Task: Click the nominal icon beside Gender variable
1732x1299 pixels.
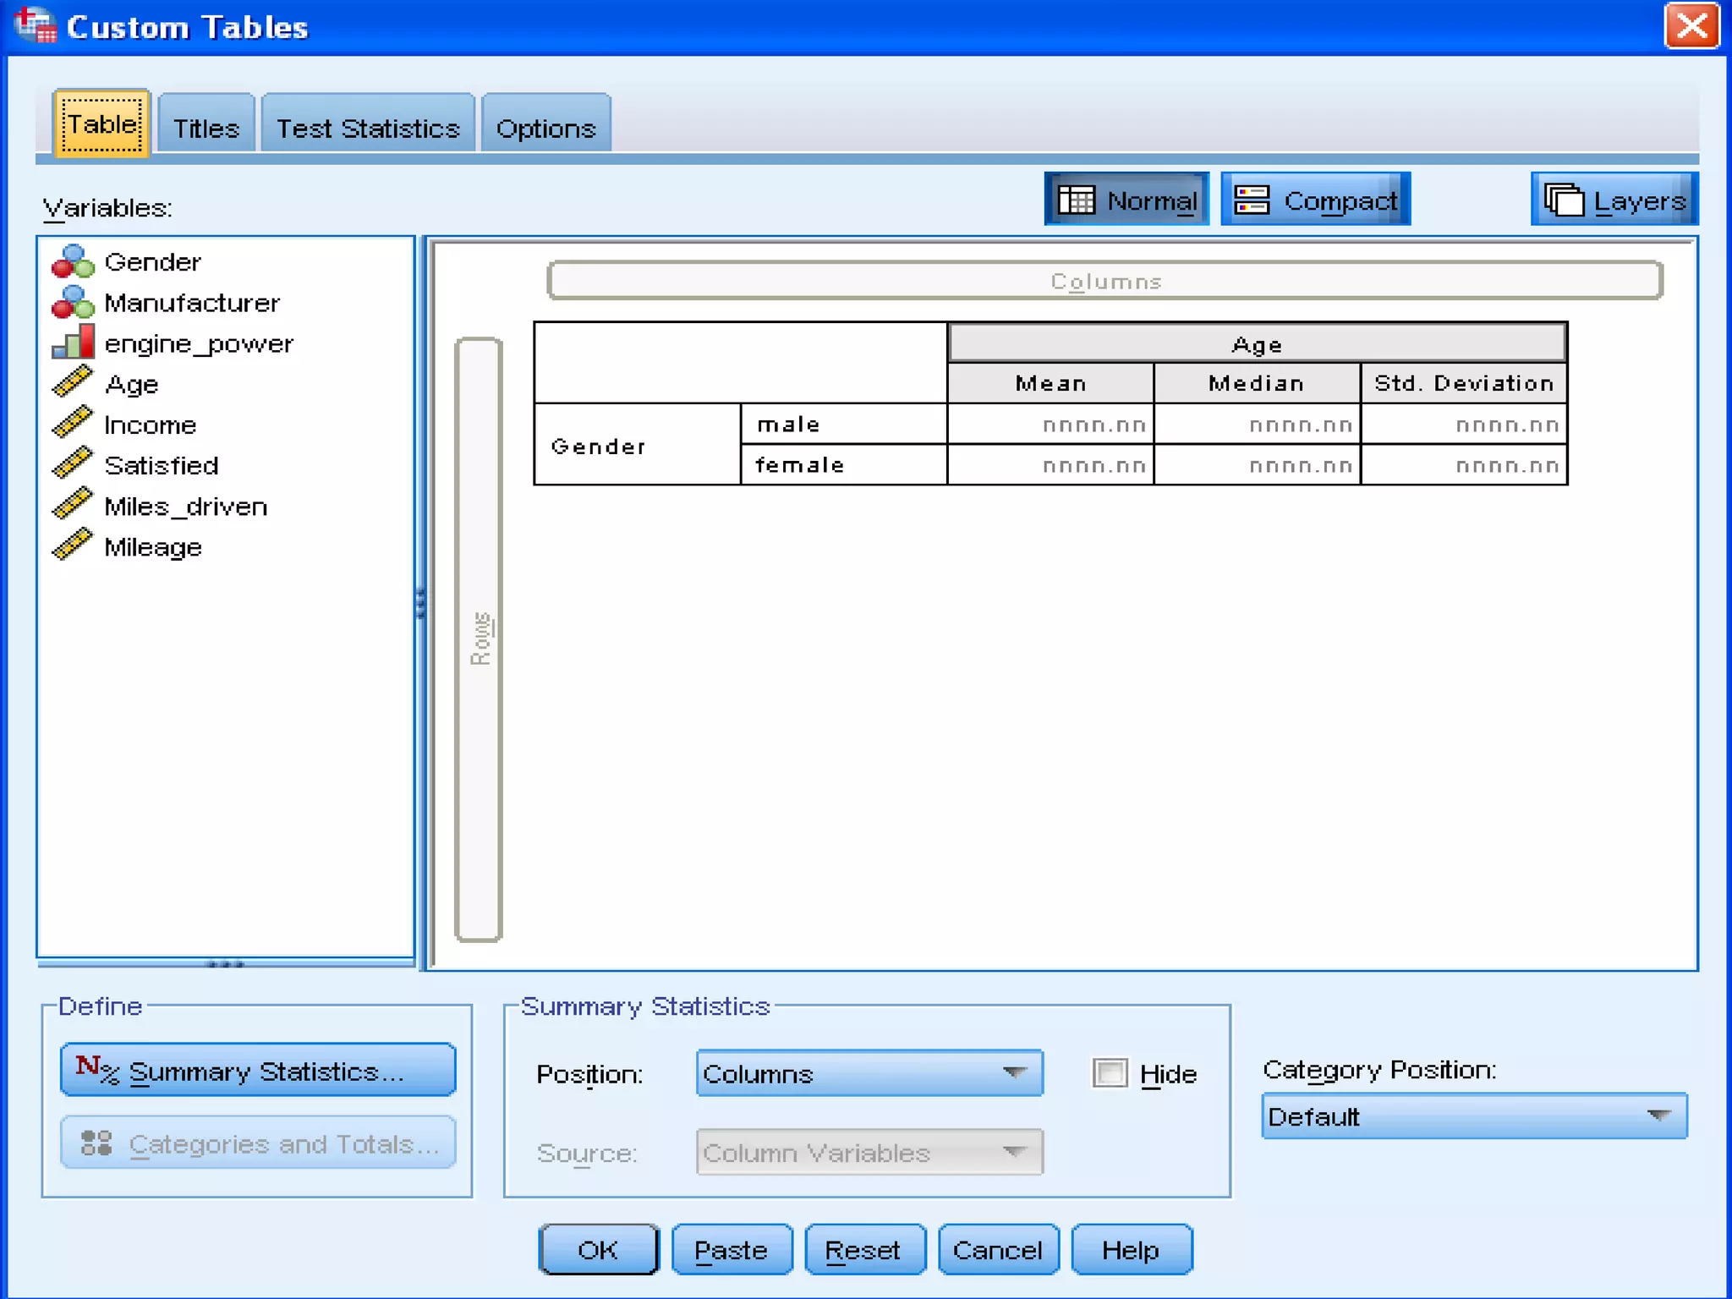Action: (73, 262)
